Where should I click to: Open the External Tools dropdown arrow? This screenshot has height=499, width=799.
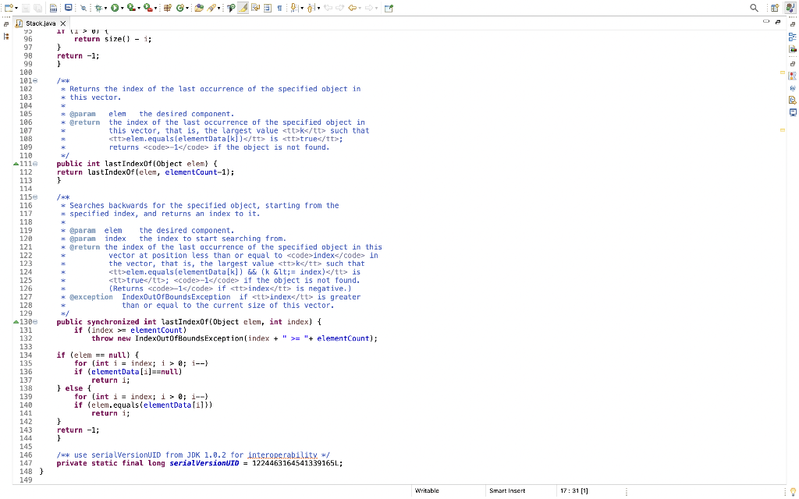[x=155, y=8]
